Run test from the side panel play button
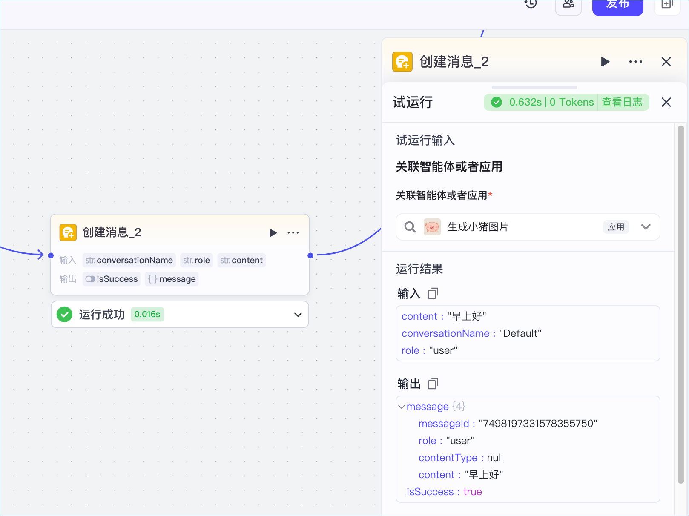Image resolution: width=689 pixels, height=516 pixels. (x=605, y=62)
